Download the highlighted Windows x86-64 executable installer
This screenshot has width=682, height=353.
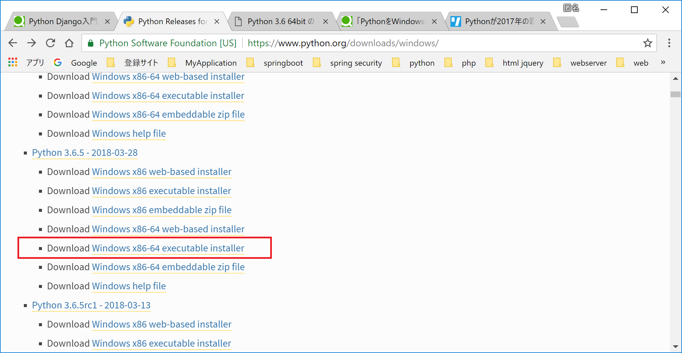pos(168,248)
